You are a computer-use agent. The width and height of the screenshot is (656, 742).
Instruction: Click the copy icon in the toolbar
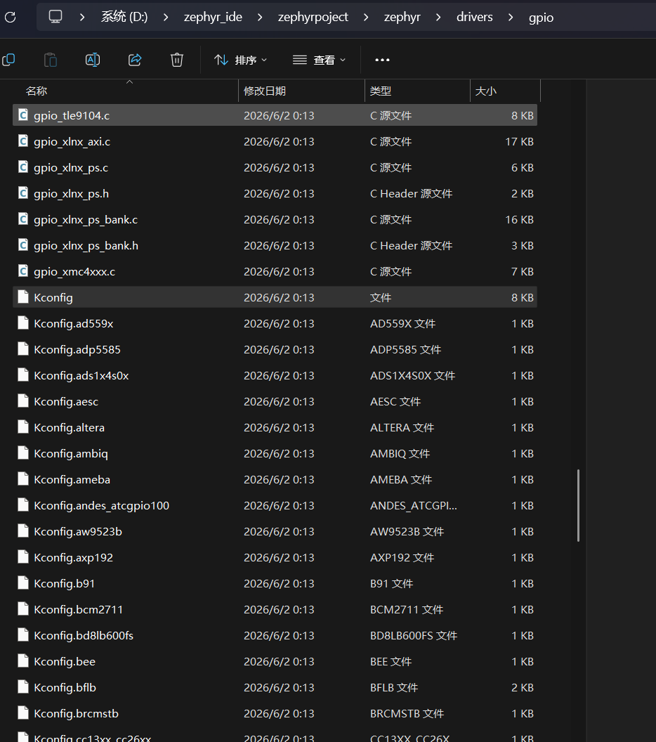click(8, 60)
